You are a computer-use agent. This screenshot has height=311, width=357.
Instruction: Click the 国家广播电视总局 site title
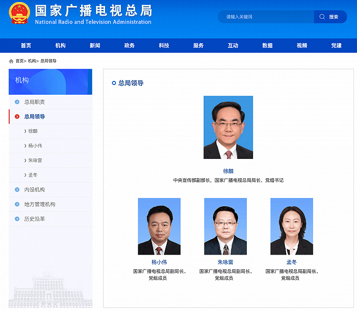[x=93, y=11]
